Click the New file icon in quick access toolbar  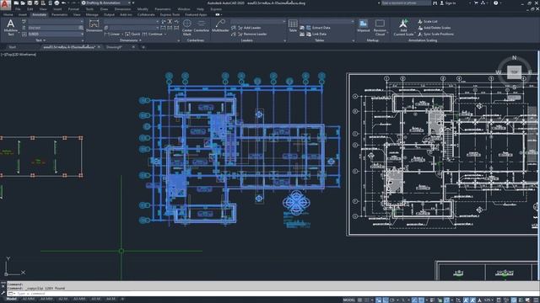16,3
